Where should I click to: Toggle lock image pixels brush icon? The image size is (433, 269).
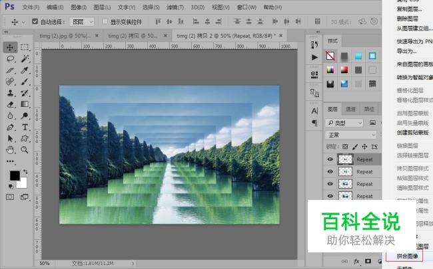(355, 147)
